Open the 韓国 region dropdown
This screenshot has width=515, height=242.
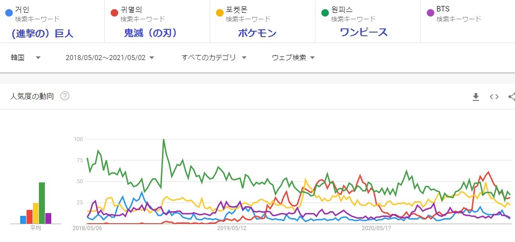[x=26, y=58]
